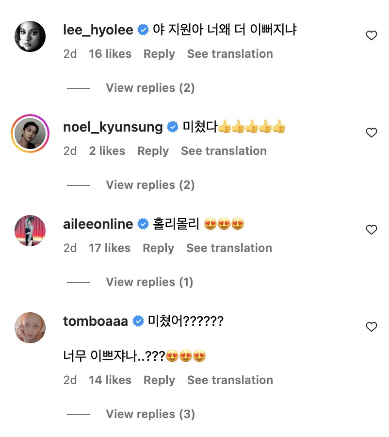
Task: Click tomboaaa's profile picture
Action: 30,328
